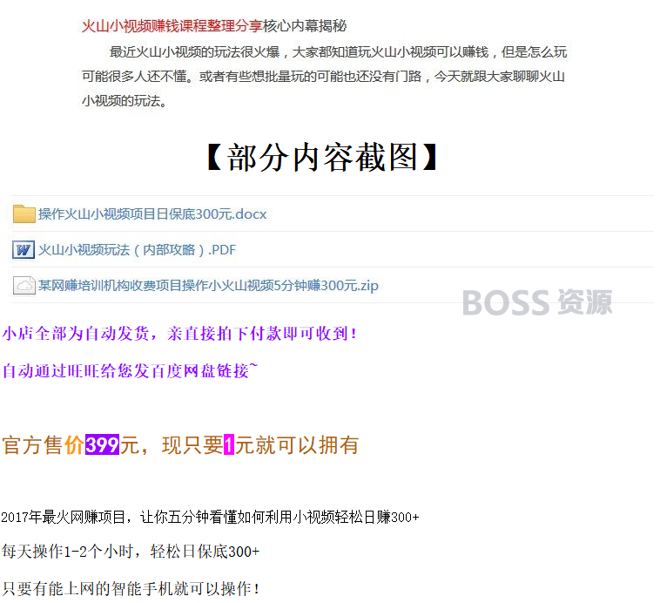Open 操作火山小视频项目日保底300元.docx file link
The width and height of the screenshot is (660, 603).
(x=152, y=214)
